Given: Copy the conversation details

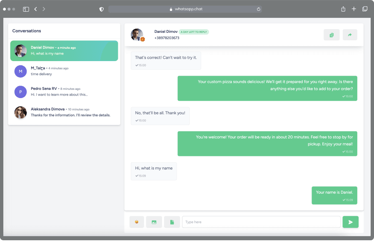Looking at the screenshot, I should 332,35.
